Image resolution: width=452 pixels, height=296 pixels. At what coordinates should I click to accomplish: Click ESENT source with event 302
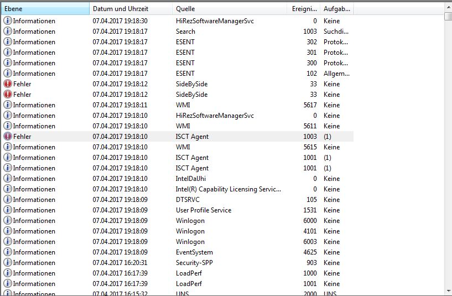pyautogui.click(x=185, y=42)
